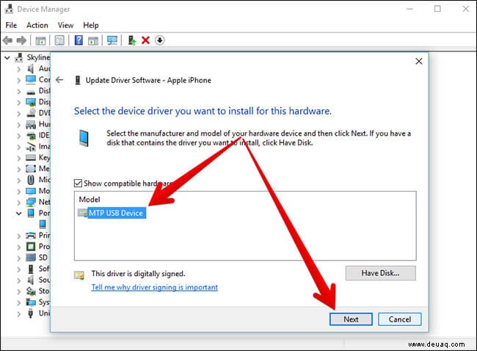Click the Update driver toolbar icon
Viewport: 477px width, 351px height.
pyautogui.click(x=131, y=40)
